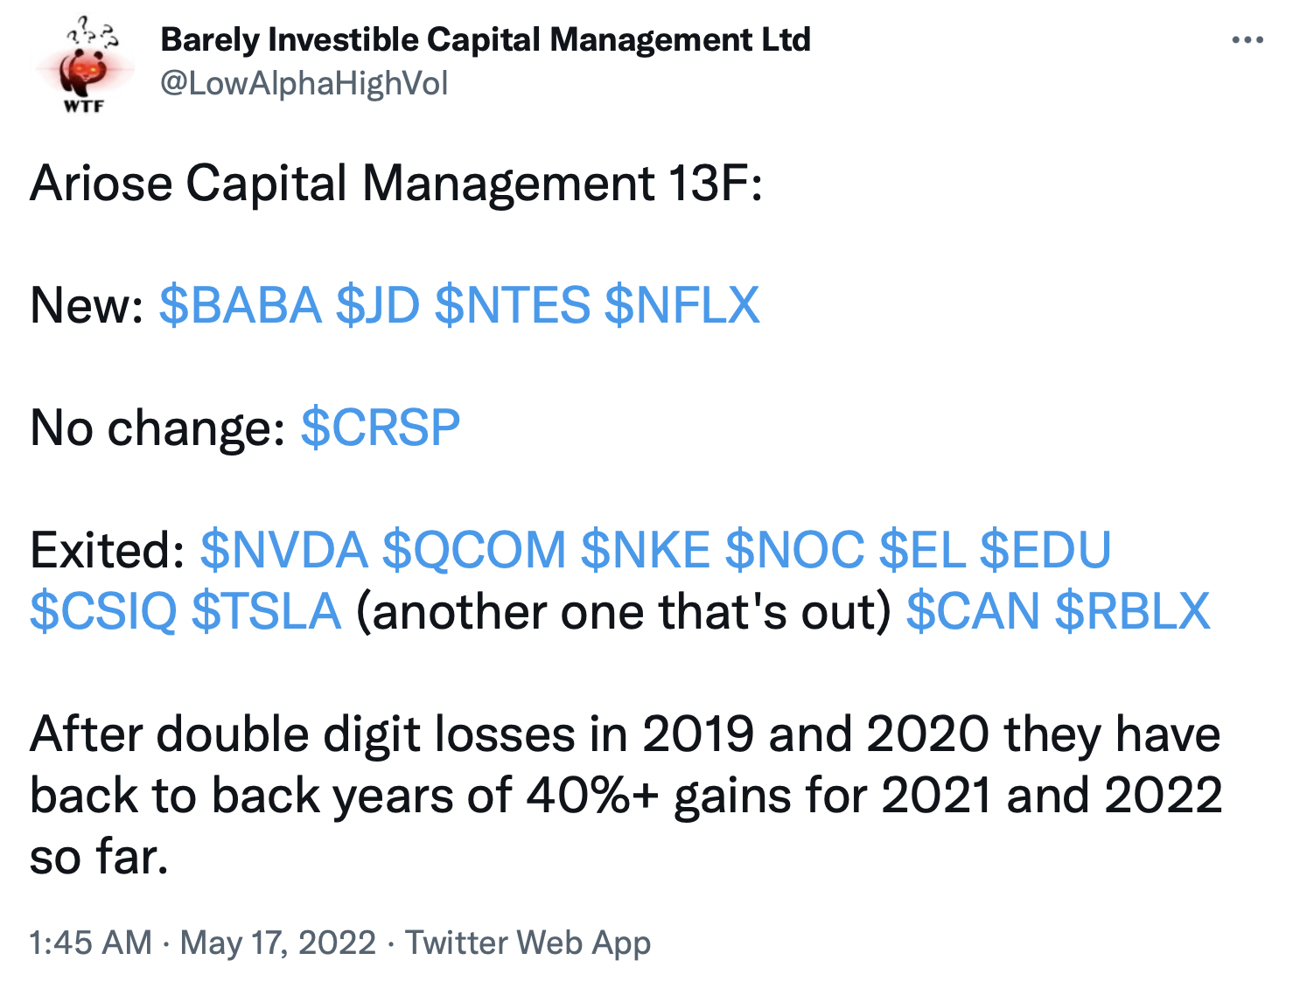Follow the $NFLX cashtag link
The width and height of the screenshot is (1293, 981).
pyautogui.click(x=681, y=306)
